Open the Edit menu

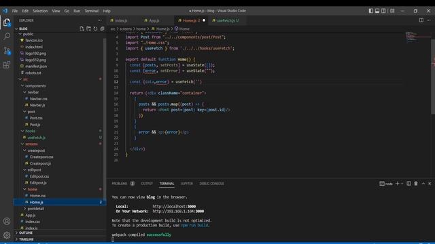(x=25, y=11)
